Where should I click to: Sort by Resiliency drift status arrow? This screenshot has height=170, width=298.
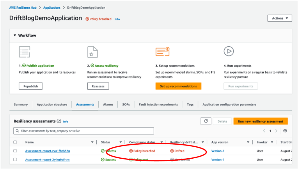(203, 142)
